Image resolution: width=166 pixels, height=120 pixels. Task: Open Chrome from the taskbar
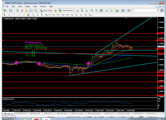click(x=36, y=119)
